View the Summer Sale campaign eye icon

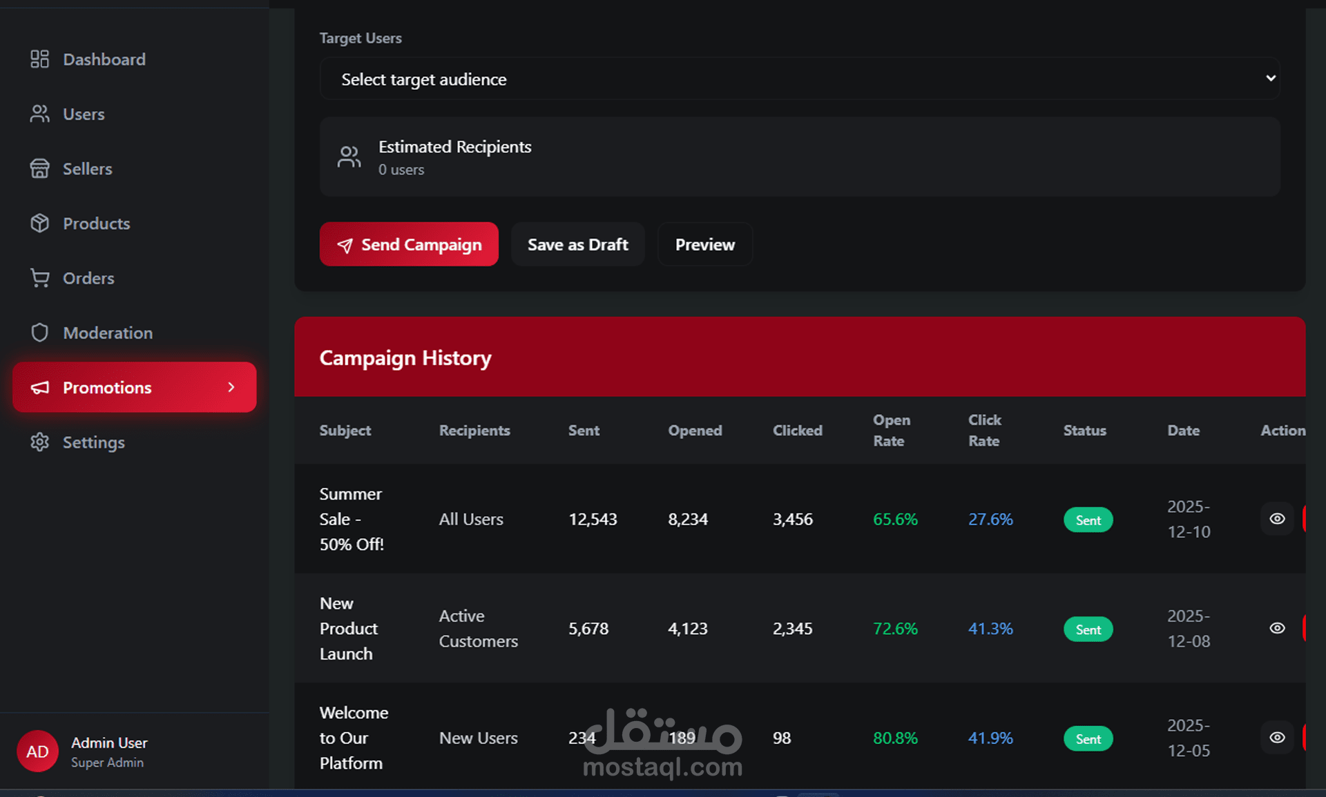[x=1277, y=519]
